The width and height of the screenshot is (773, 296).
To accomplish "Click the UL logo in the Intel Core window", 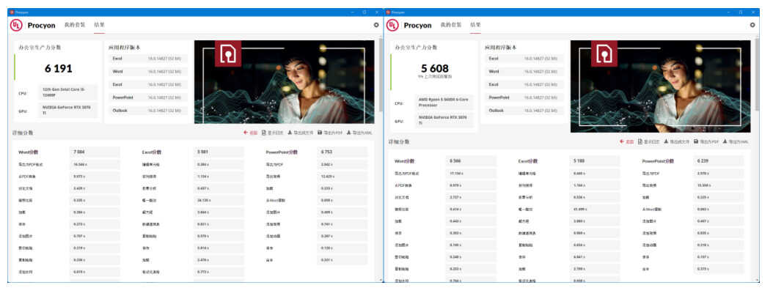I will pyautogui.click(x=16, y=25).
